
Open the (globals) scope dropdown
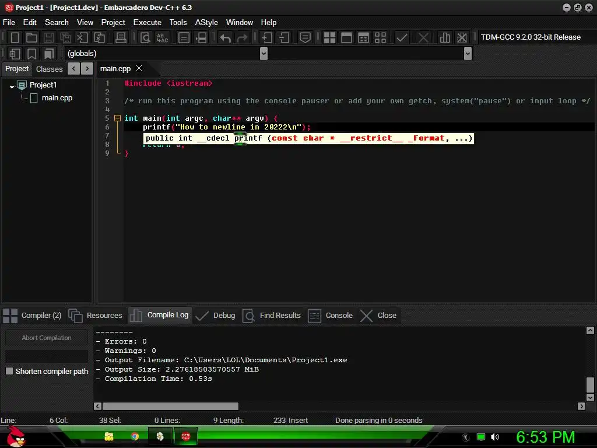click(x=264, y=54)
